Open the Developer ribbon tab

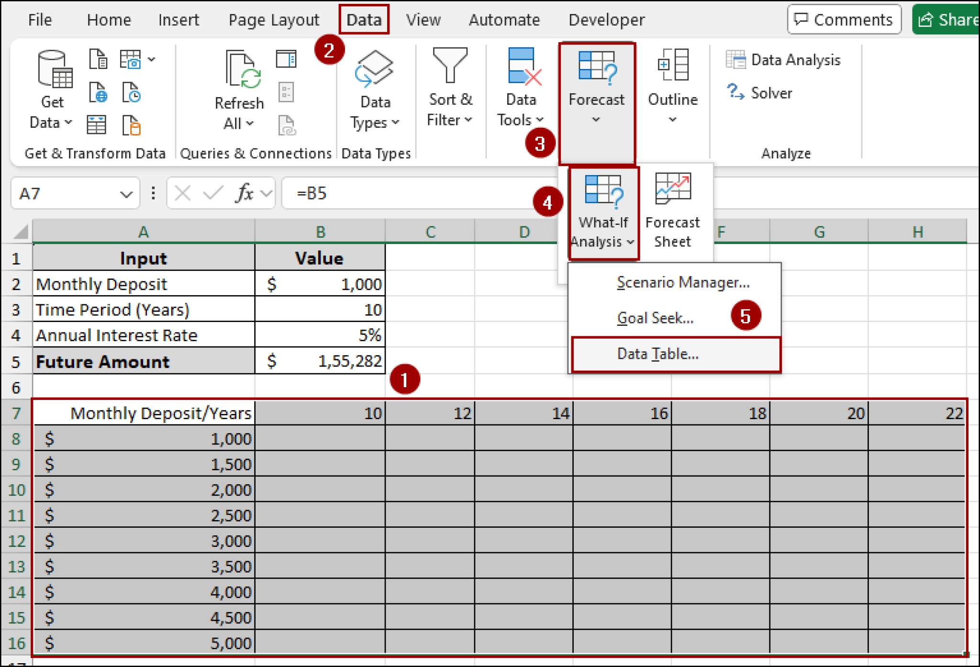click(x=606, y=20)
